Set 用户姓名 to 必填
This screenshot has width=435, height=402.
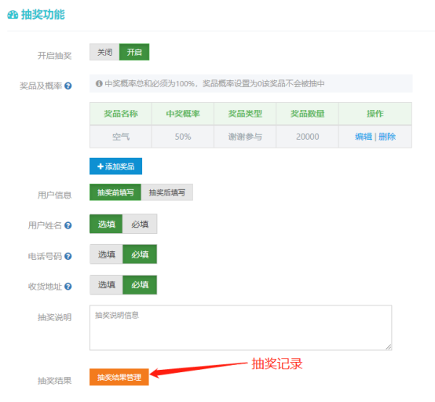tap(140, 224)
